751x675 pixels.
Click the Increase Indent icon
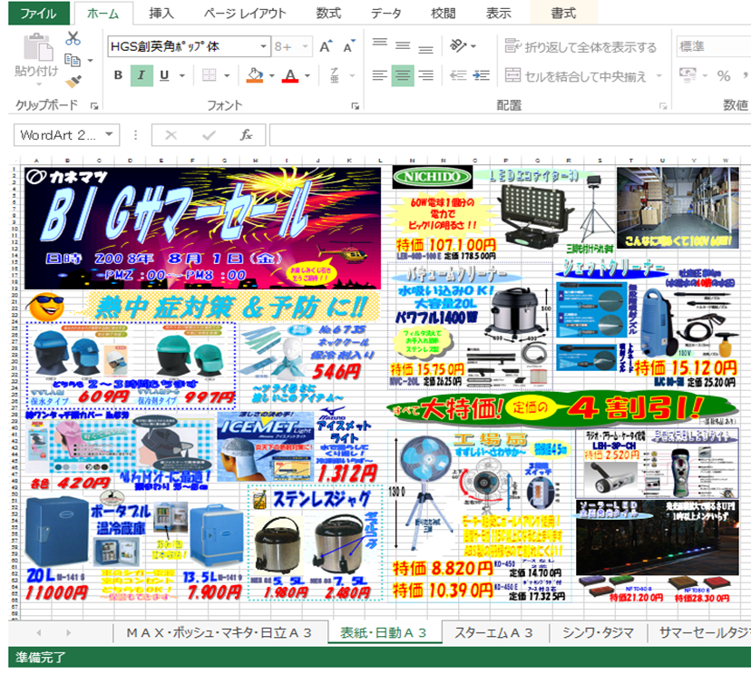[481, 75]
